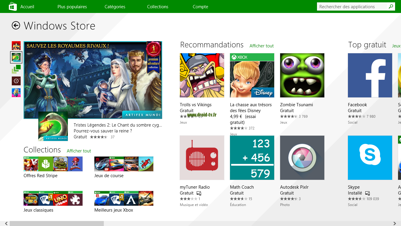Select the dark red hexagon spotlight thumbnail
This screenshot has height=226, width=401.
[x=16, y=81]
